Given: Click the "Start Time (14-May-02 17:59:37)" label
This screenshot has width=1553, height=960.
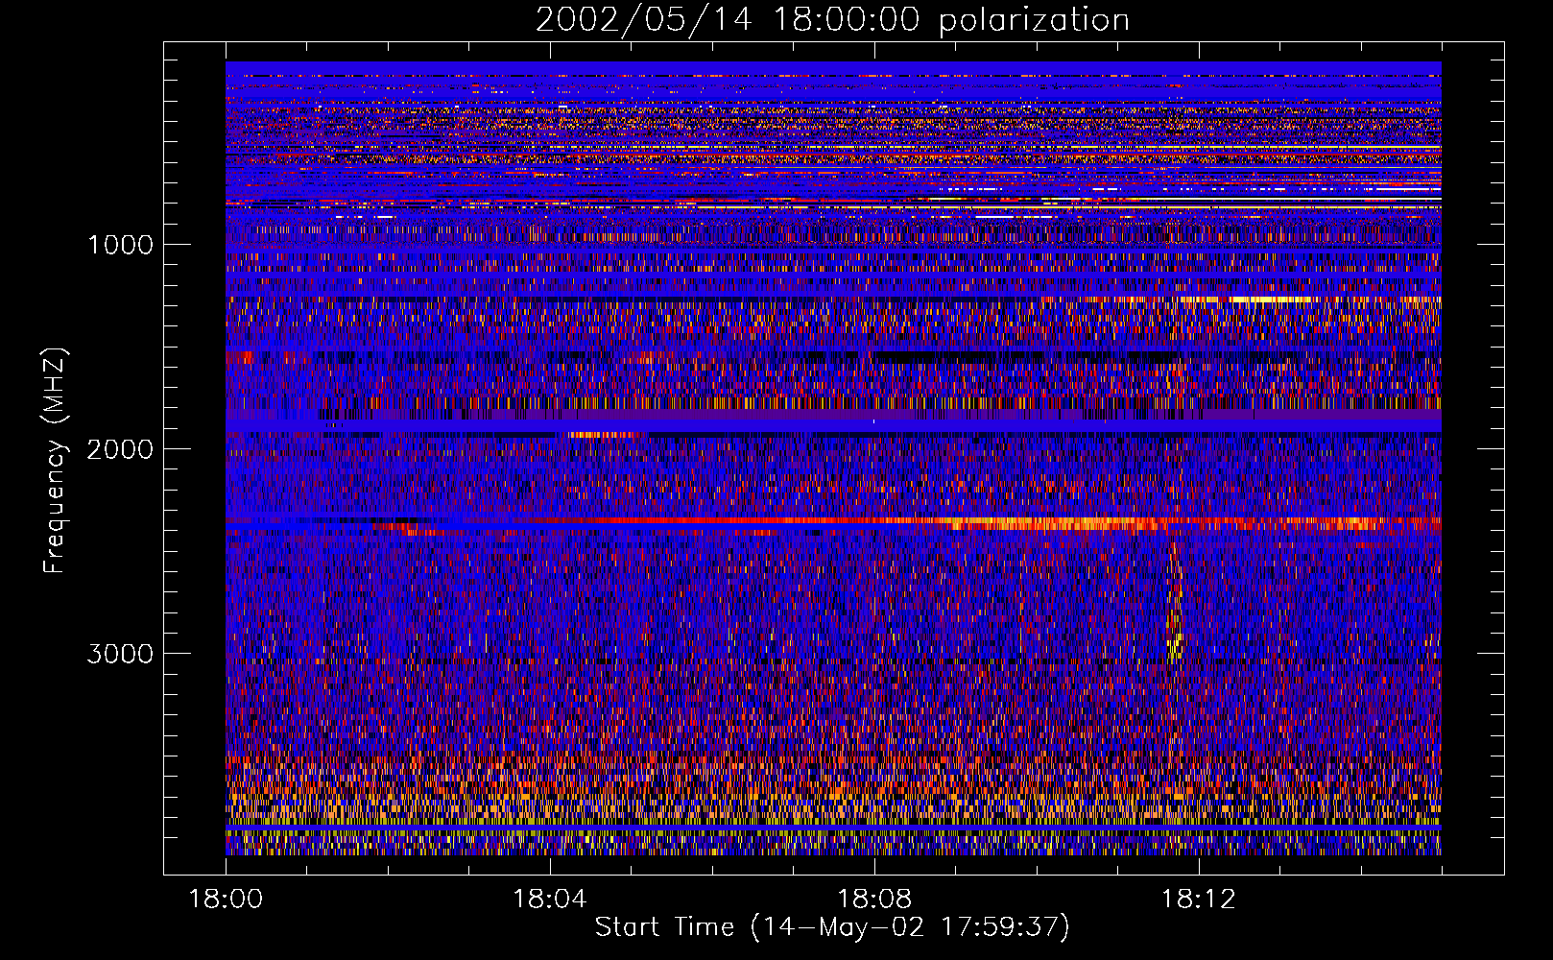Looking at the screenshot, I should pyautogui.click(x=832, y=927).
